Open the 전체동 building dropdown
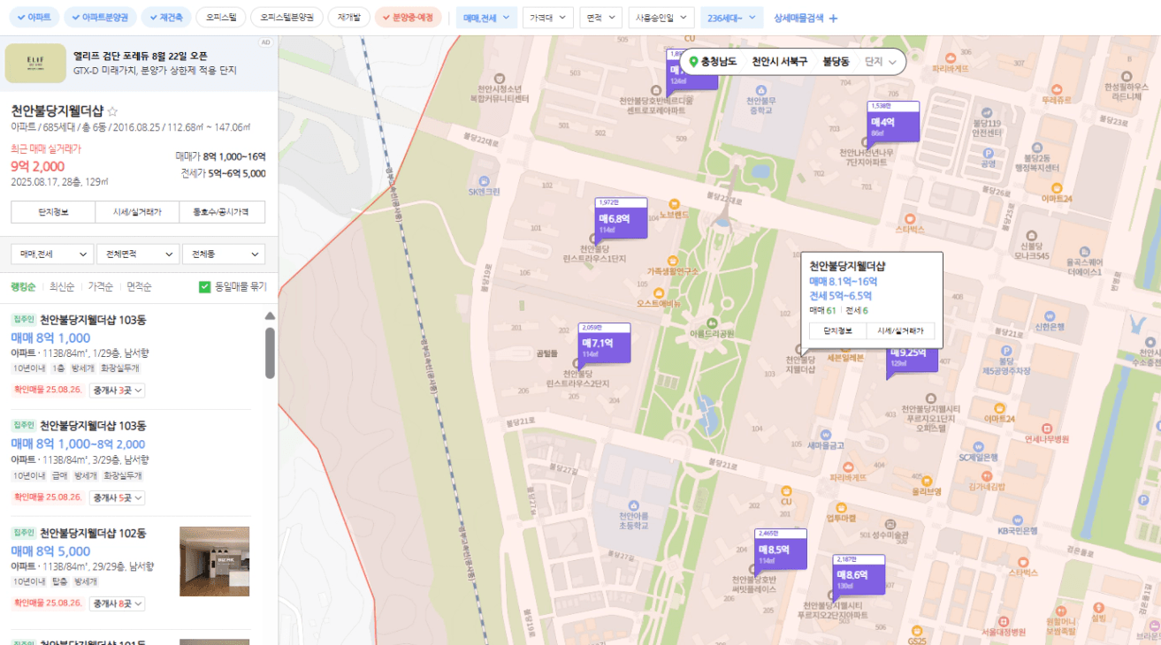The image size is (1161, 645). click(x=224, y=254)
